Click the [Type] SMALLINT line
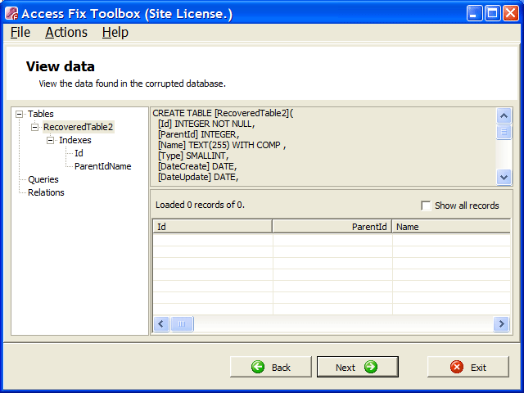This screenshot has width=524, height=393. coord(193,156)
